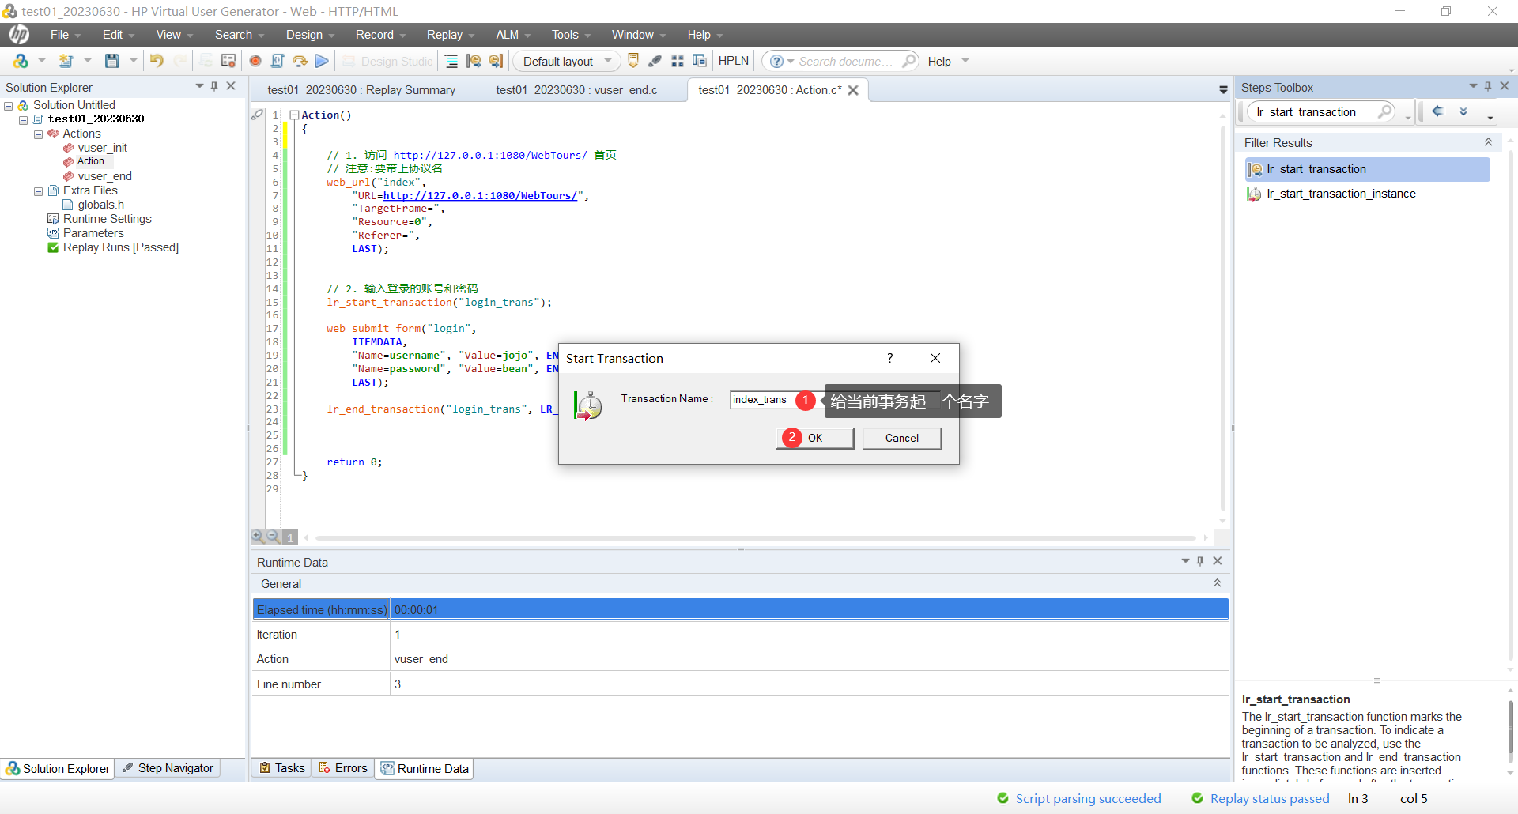This screenshot has height=814, width=1518.
Task: Collapse the Filter Results section
Action: click(1488, 142)
